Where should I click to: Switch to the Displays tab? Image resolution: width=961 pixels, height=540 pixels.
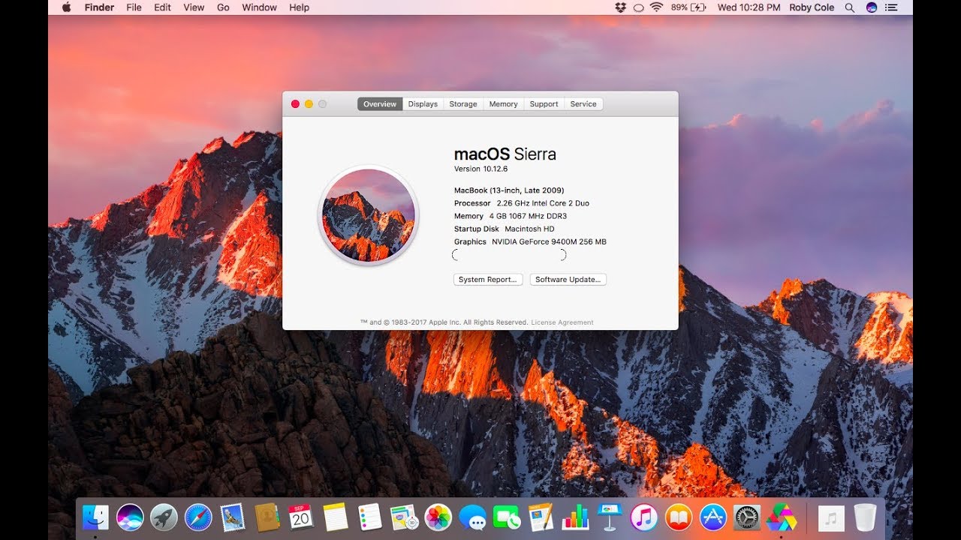point(423,104)
